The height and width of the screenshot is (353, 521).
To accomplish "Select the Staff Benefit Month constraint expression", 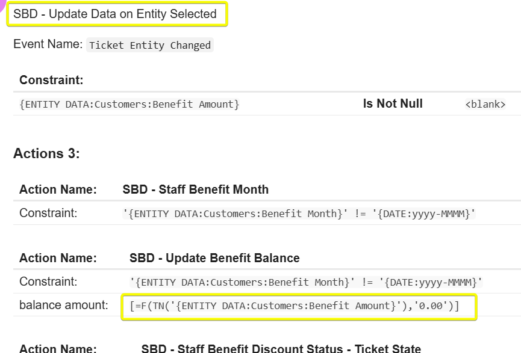I will [x=299, y=213].
